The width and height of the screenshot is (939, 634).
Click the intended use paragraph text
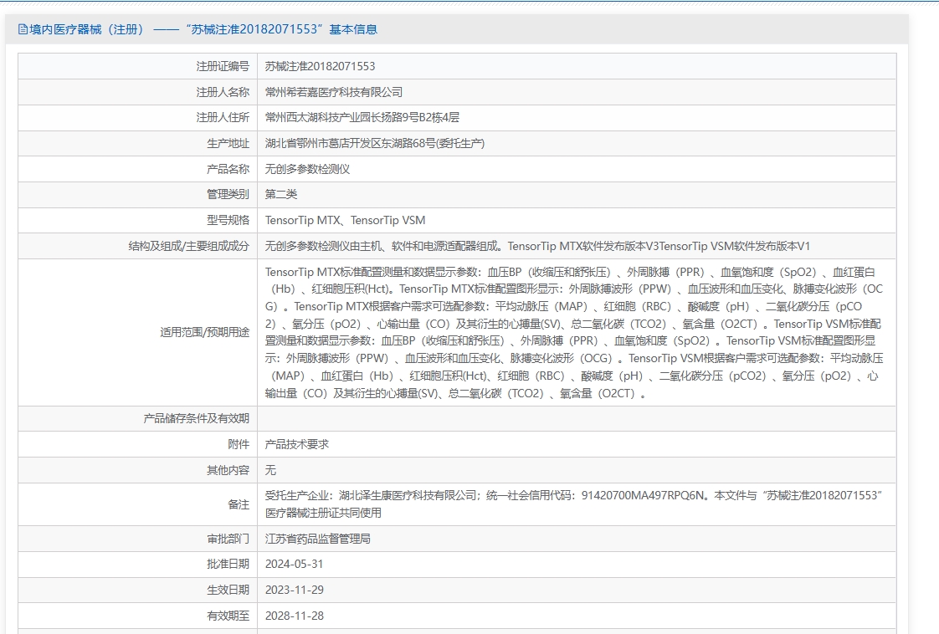click(574, 332)
